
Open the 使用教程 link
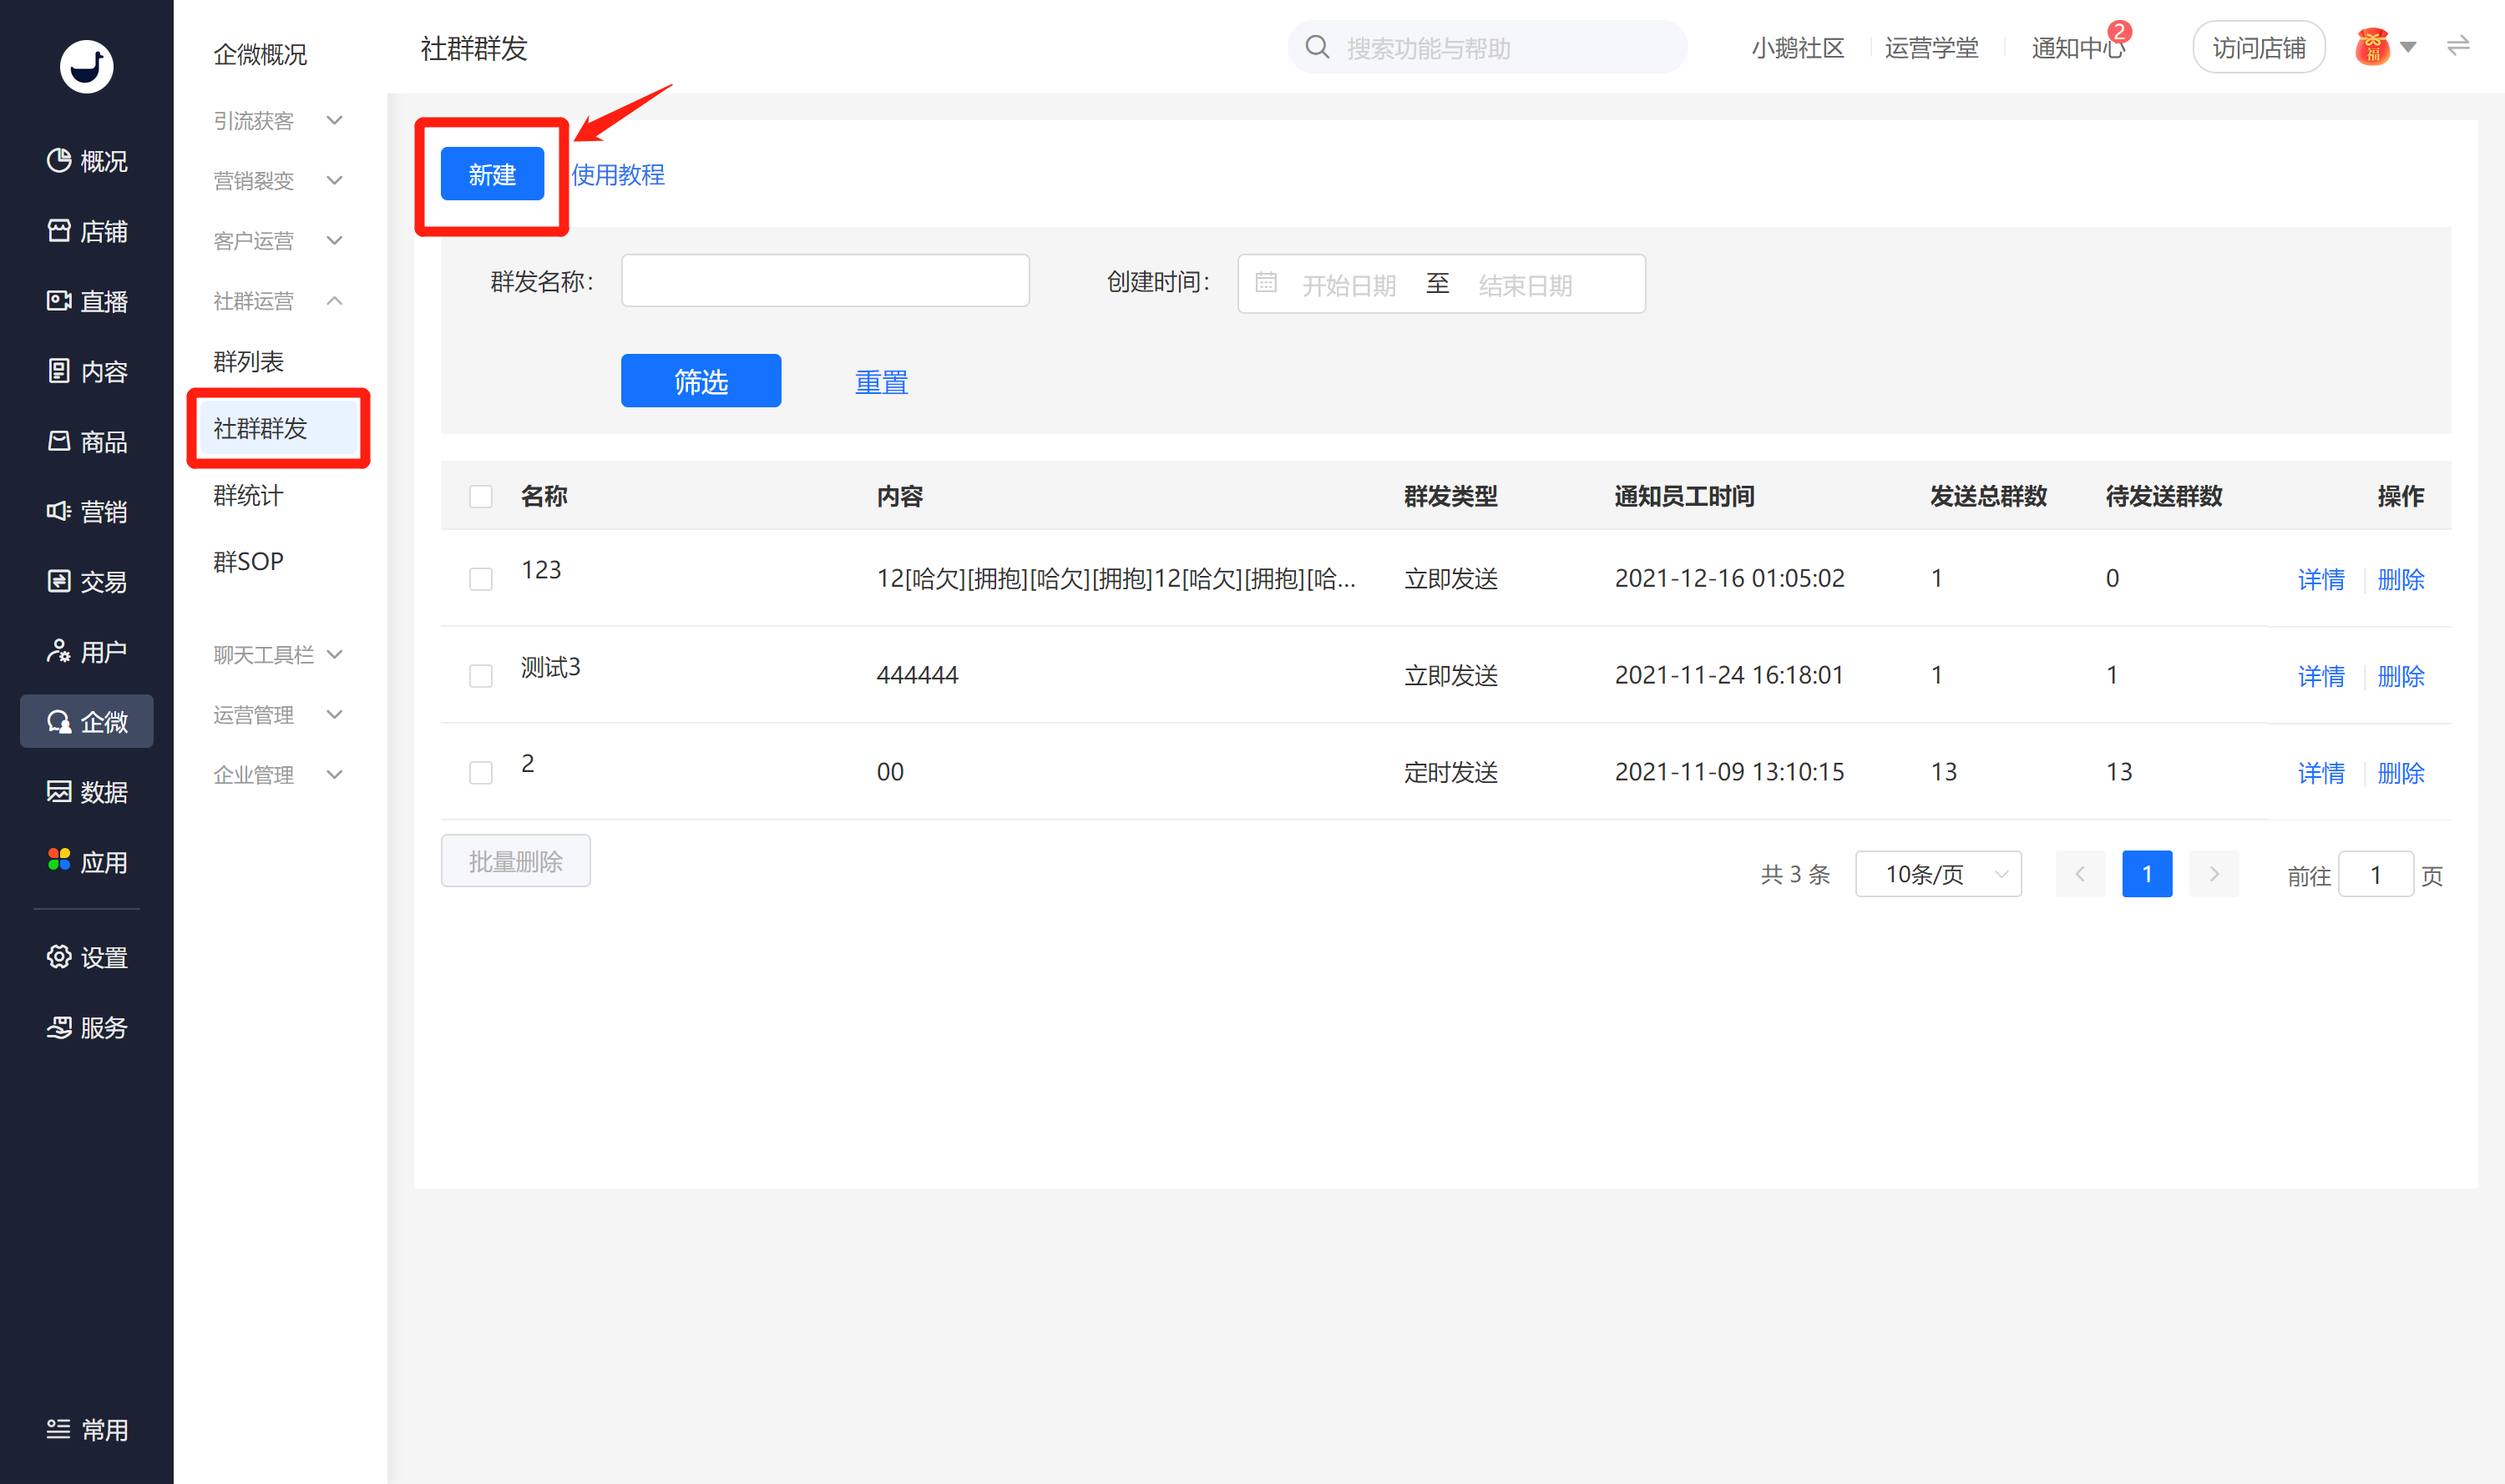click(x=618, y=174)
